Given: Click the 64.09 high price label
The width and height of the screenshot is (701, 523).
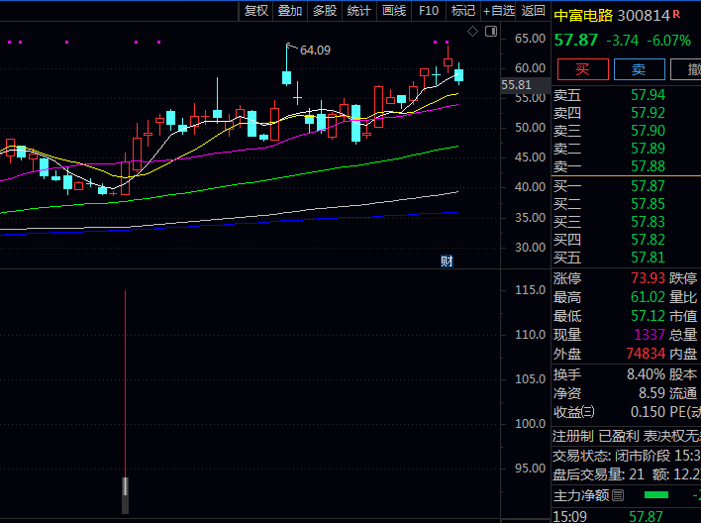Looking at the screenshot, I should point(315,51).
